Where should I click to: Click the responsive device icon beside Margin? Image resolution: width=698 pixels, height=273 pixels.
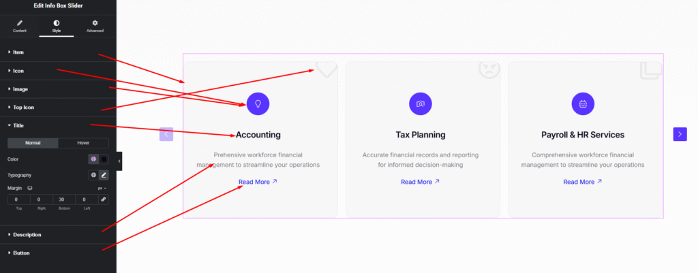tap(29, 188)
